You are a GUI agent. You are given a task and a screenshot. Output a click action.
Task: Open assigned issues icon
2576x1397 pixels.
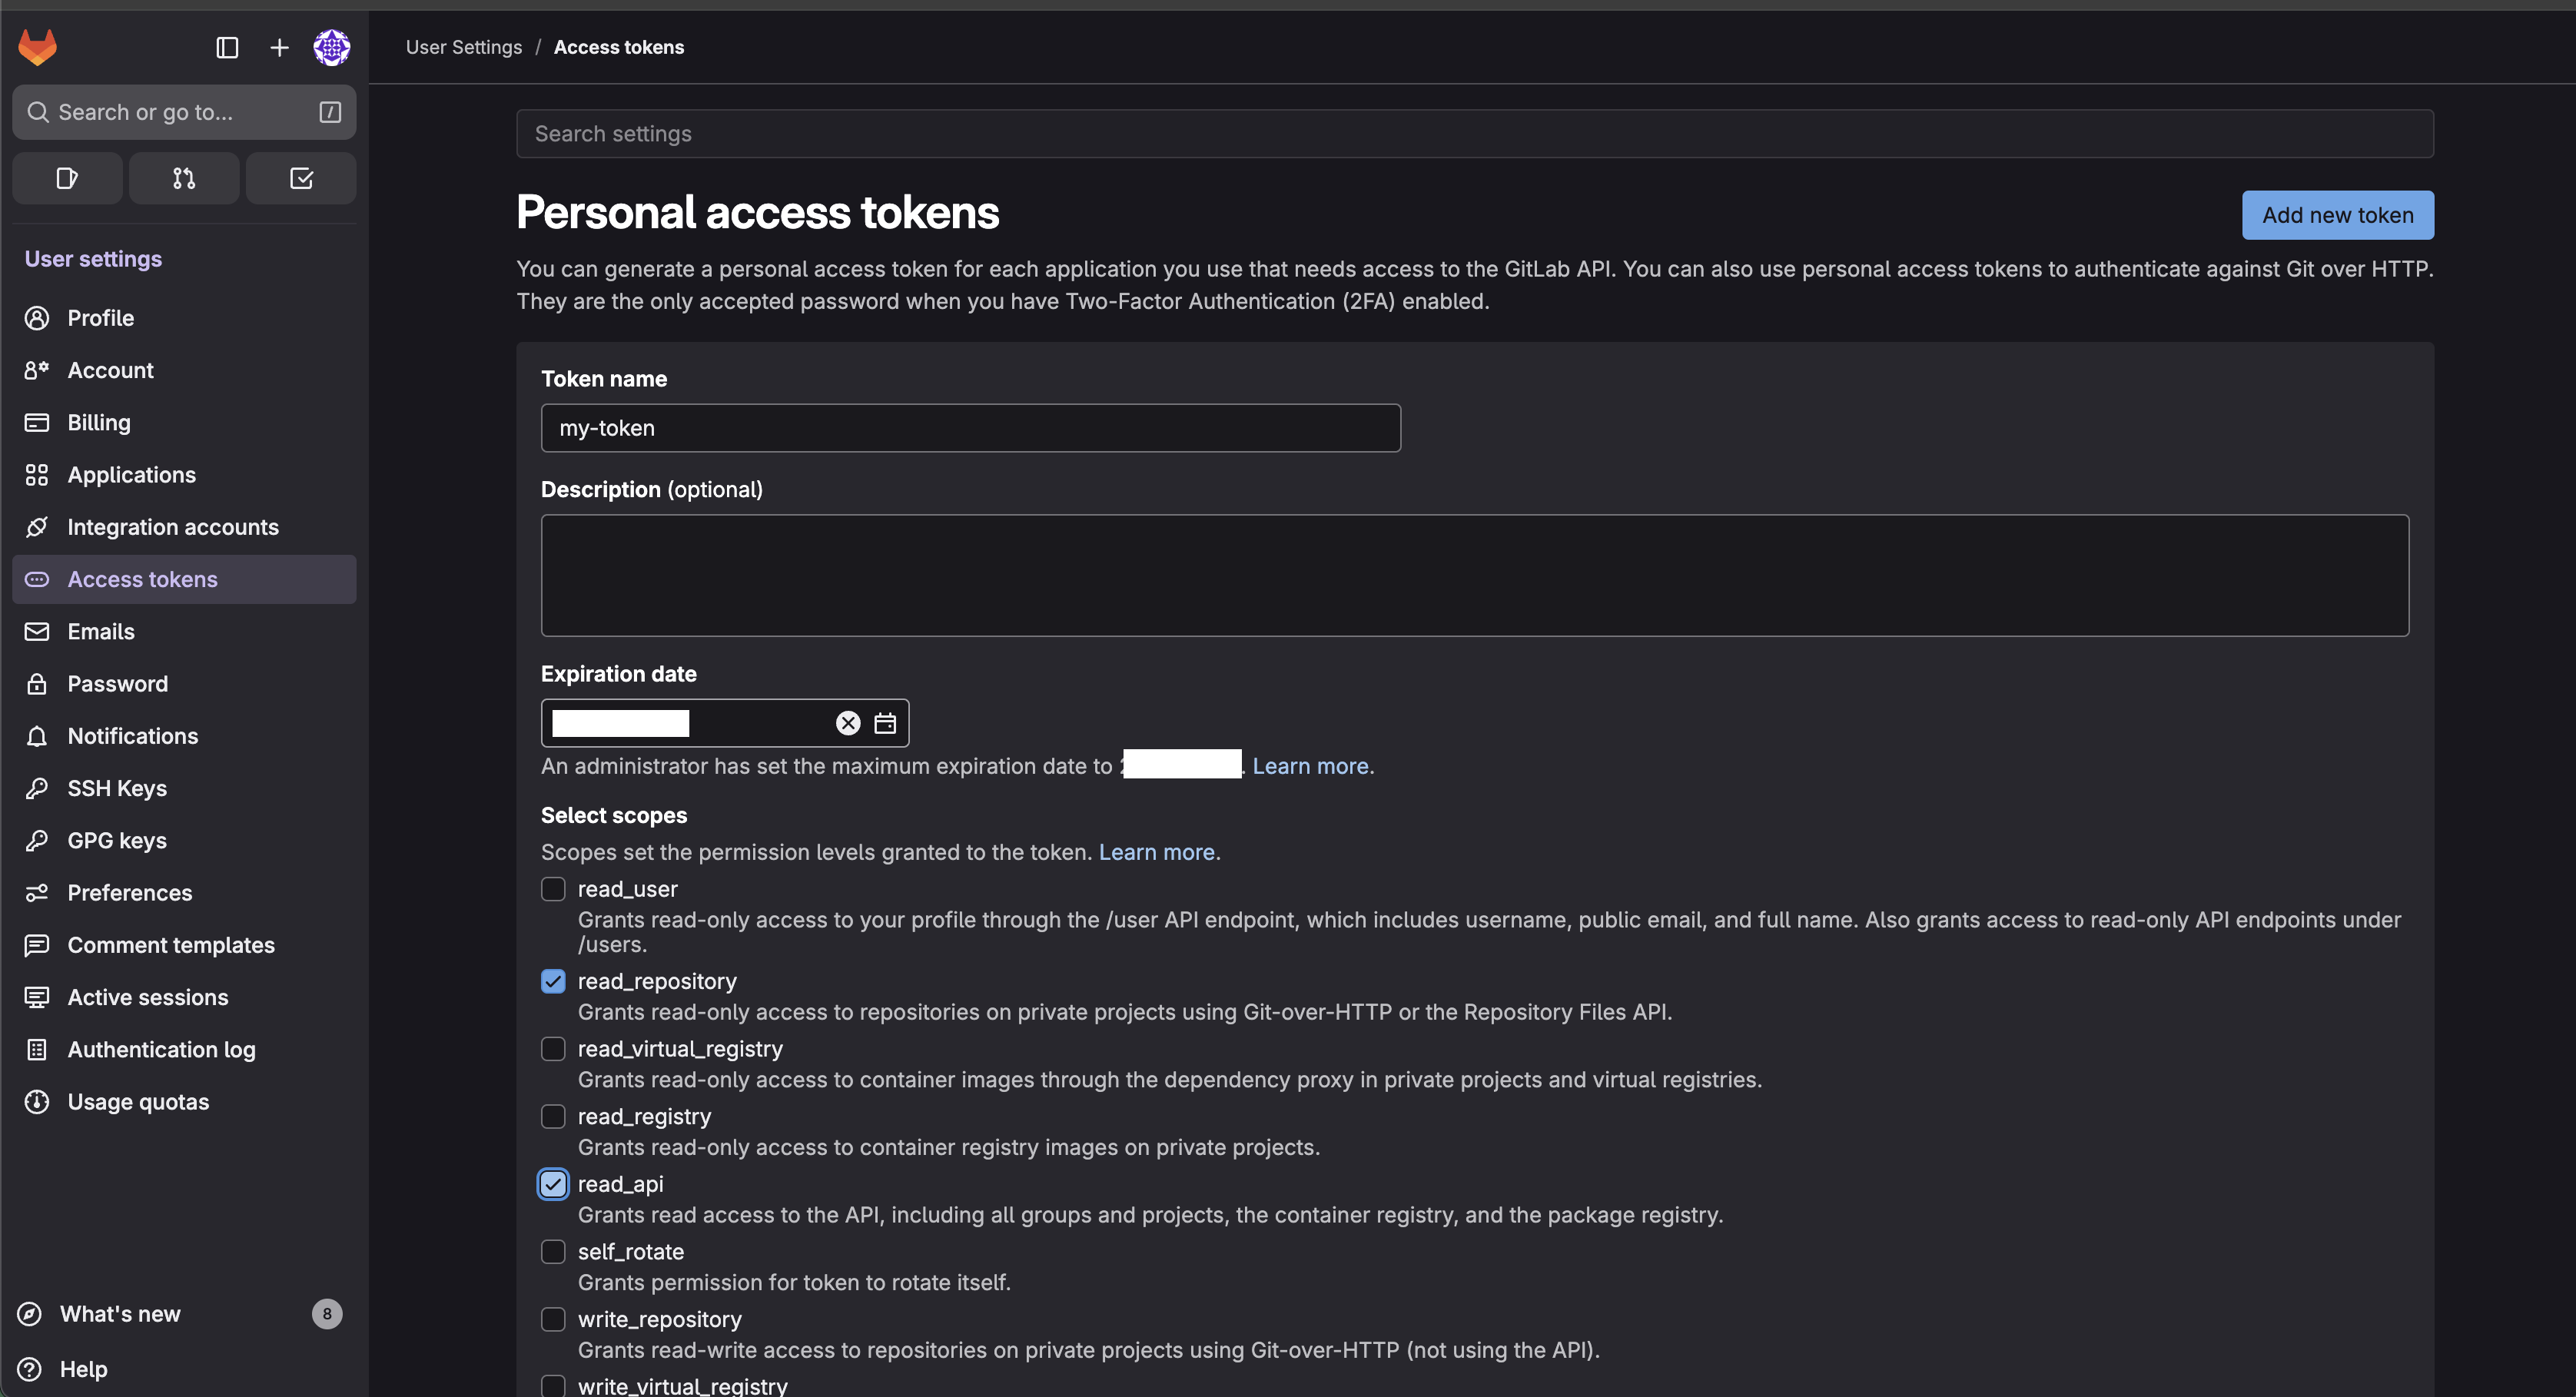(x=67, y=178)
